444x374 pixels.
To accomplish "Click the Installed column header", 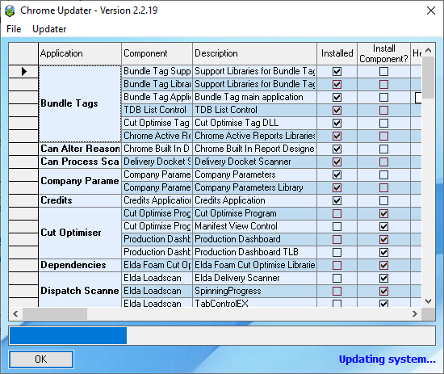I will coord(337,53).
